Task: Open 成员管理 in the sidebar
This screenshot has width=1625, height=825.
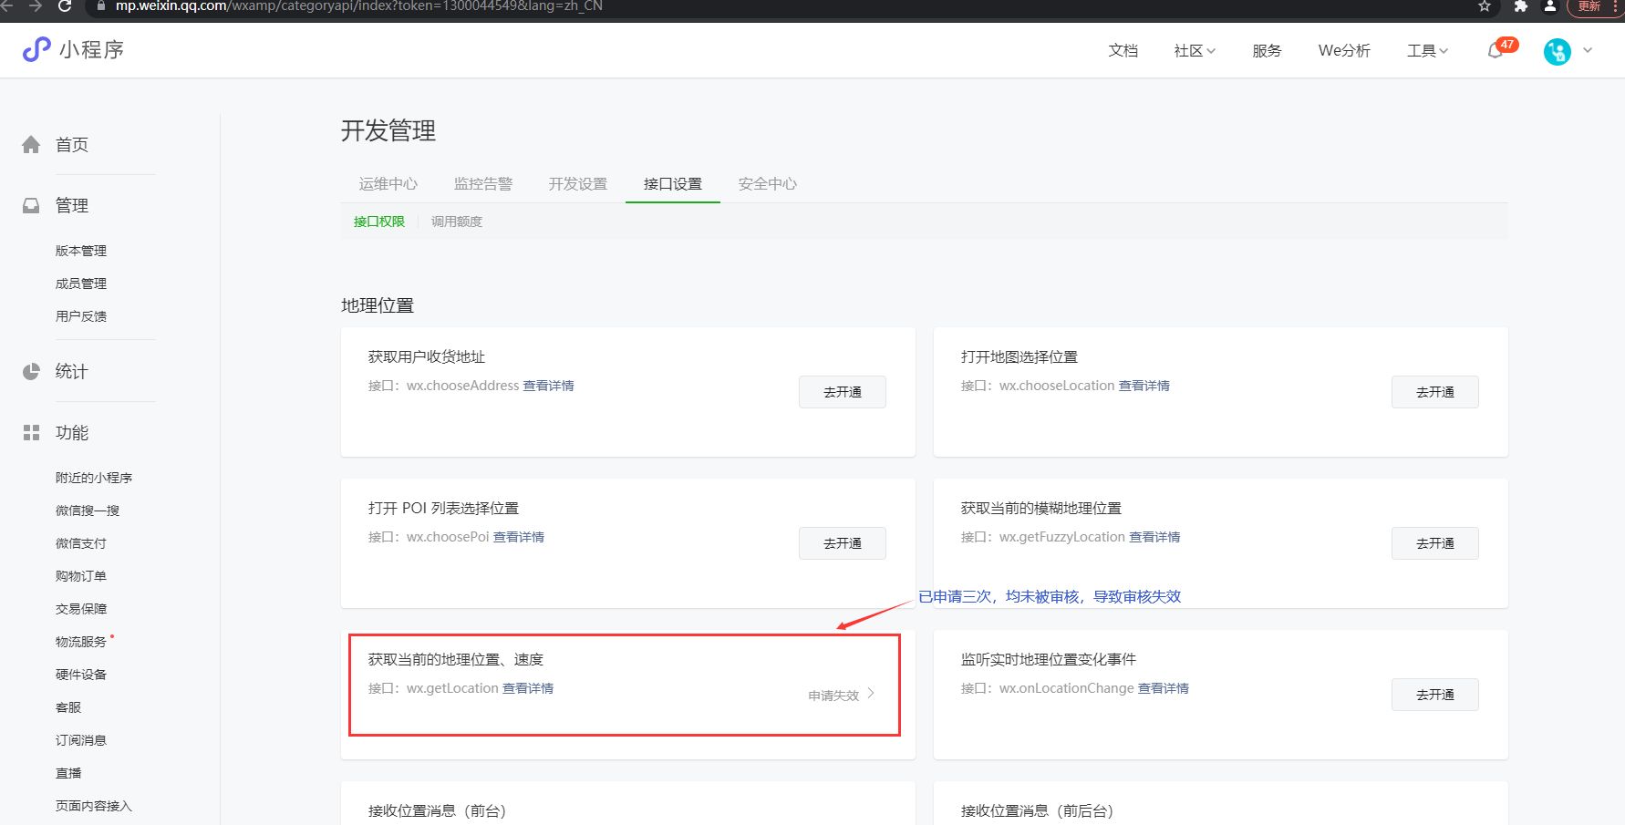Action: 81,284
